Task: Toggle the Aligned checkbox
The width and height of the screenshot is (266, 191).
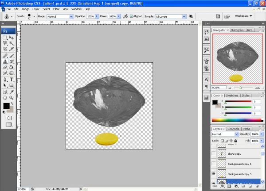Action: (x=131, y=16)
